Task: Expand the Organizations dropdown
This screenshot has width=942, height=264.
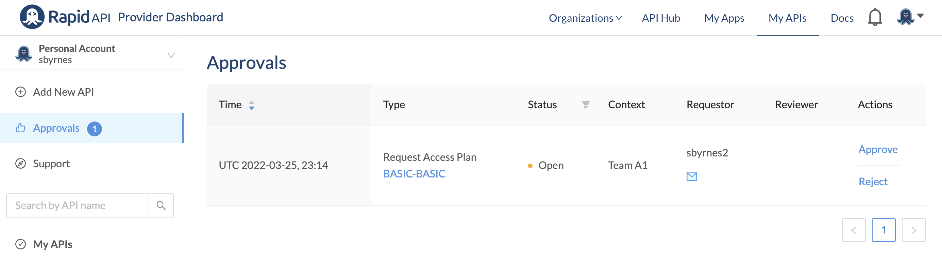Action: coord(585,18)
